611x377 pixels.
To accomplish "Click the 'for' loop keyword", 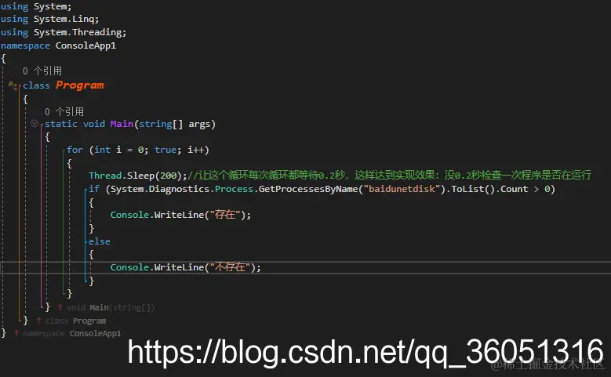I will point(75,150).
